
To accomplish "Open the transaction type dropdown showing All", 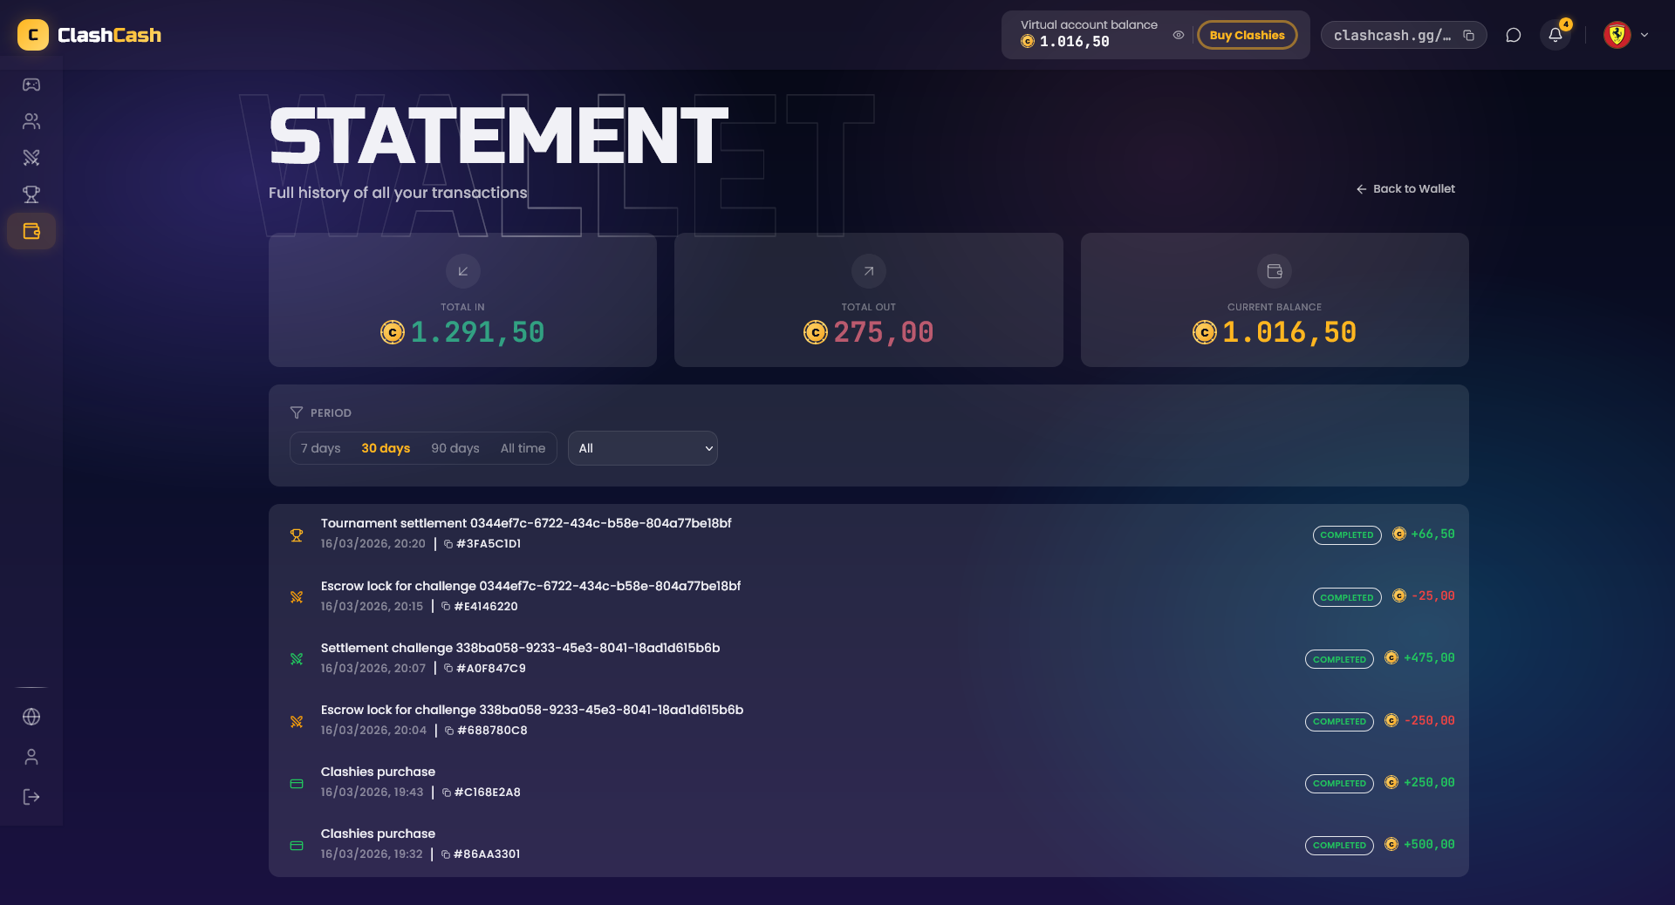I will pyautogui.click(x=643, y=448).
